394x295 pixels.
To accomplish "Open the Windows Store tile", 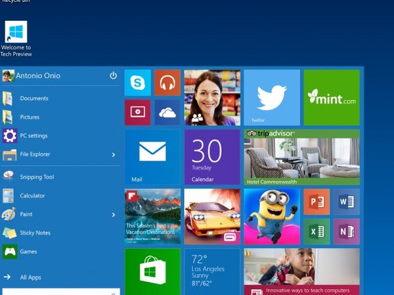I will click(152, 271).
